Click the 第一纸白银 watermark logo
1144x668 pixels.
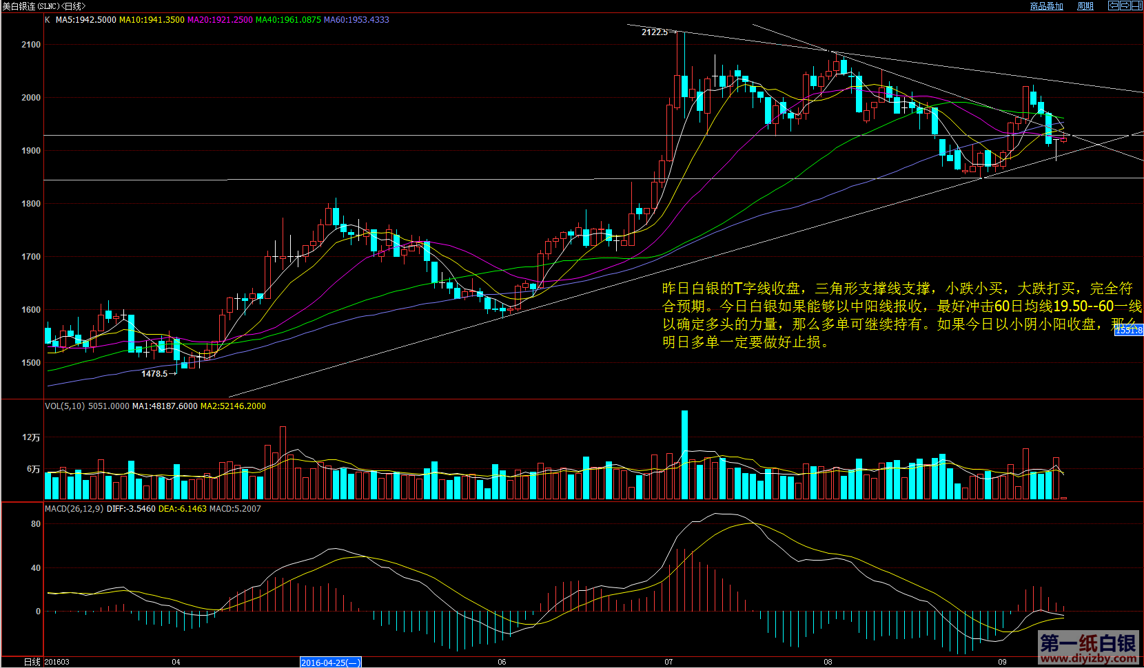(1087, 648)
